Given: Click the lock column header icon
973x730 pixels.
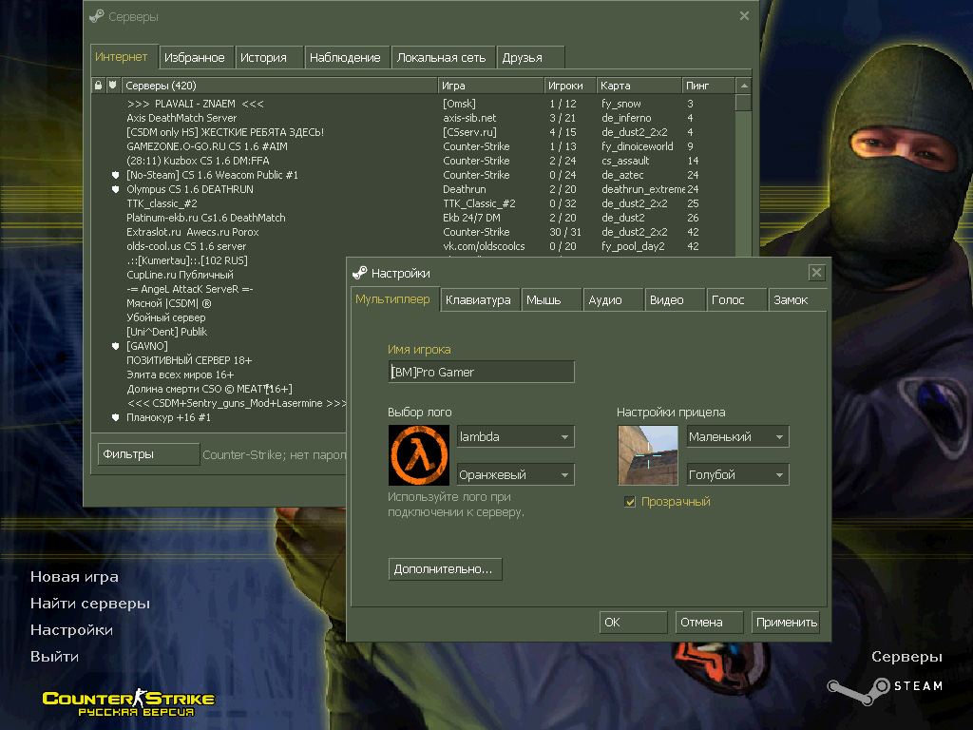Looking at the screenshot, I should [98, 85].
